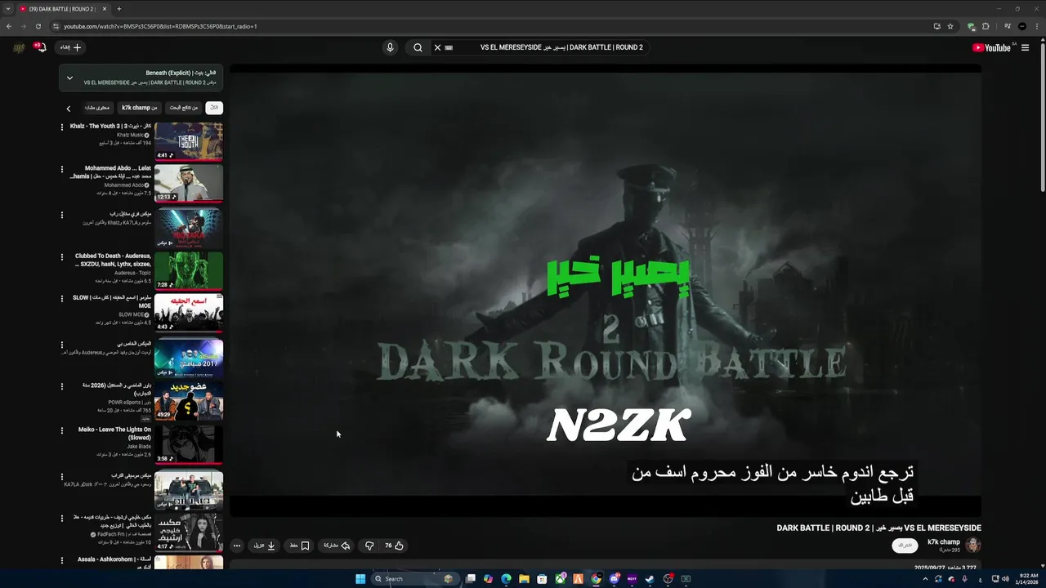Screen dimensions: 1046x588
Task: Open options menu for POWR eSports video
Action: click(61, 385)
